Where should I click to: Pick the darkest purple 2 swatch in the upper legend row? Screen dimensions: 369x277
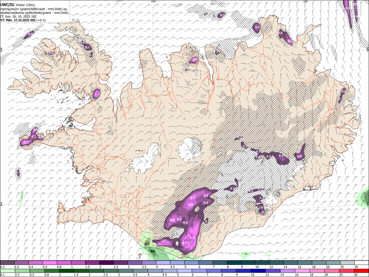[106, 263]
